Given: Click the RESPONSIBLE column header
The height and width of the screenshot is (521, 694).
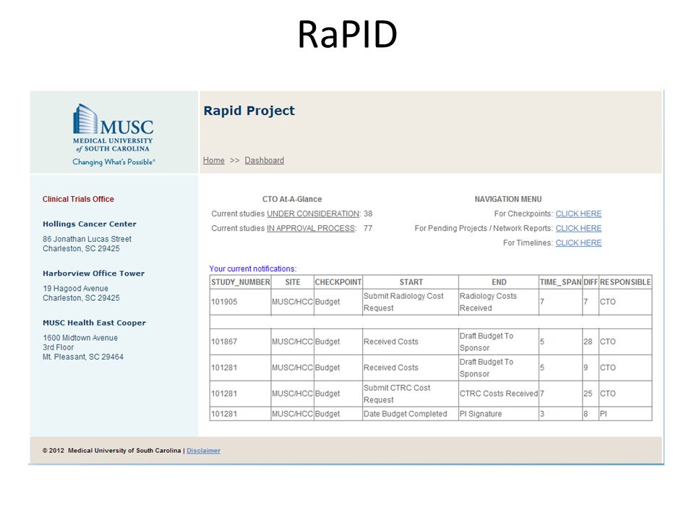Looking at the screenshot, I should coord(625,282).
